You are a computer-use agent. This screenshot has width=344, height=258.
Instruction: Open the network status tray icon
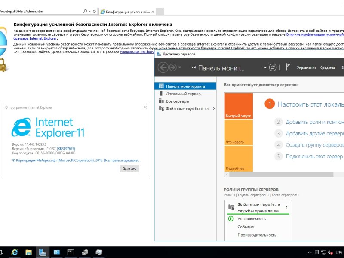click(323, 252)
